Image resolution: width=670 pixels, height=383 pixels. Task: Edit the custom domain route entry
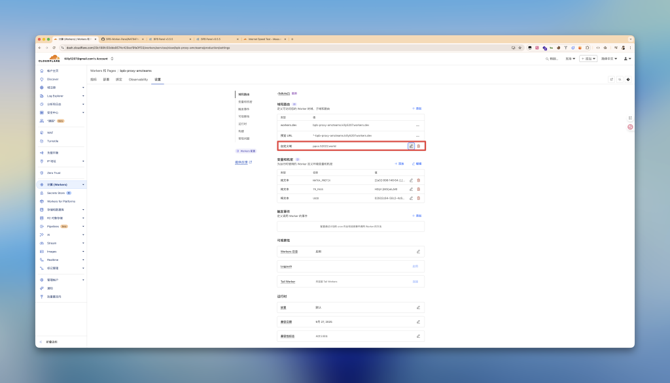point(411,146)
